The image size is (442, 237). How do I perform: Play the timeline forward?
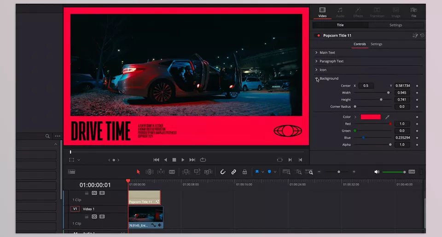coord(183,160)
